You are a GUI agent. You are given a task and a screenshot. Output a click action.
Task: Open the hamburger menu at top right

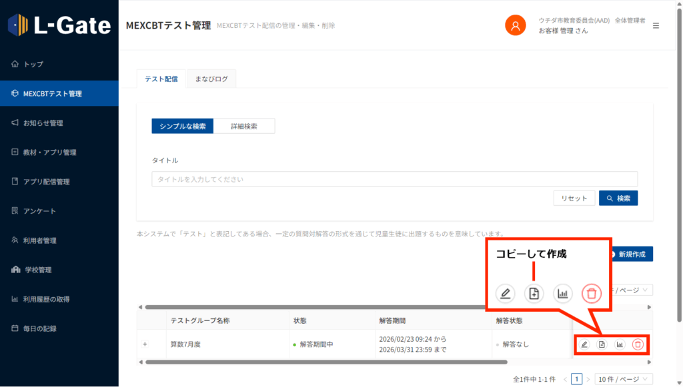[656, 25]
